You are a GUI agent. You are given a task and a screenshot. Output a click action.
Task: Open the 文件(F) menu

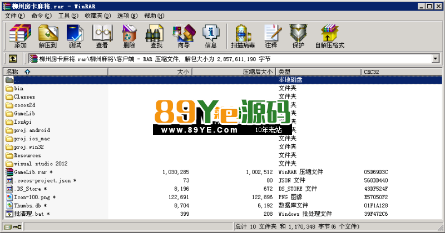point(15,16)
